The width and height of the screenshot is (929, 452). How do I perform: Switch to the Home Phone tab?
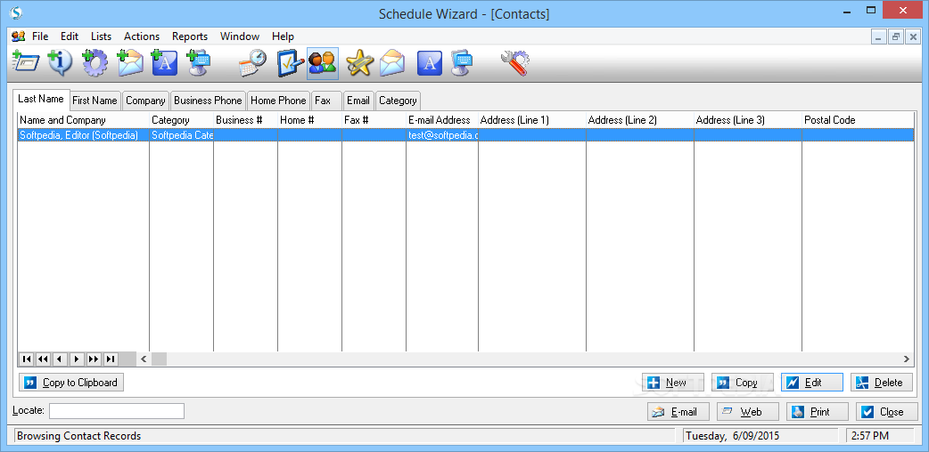278,101
